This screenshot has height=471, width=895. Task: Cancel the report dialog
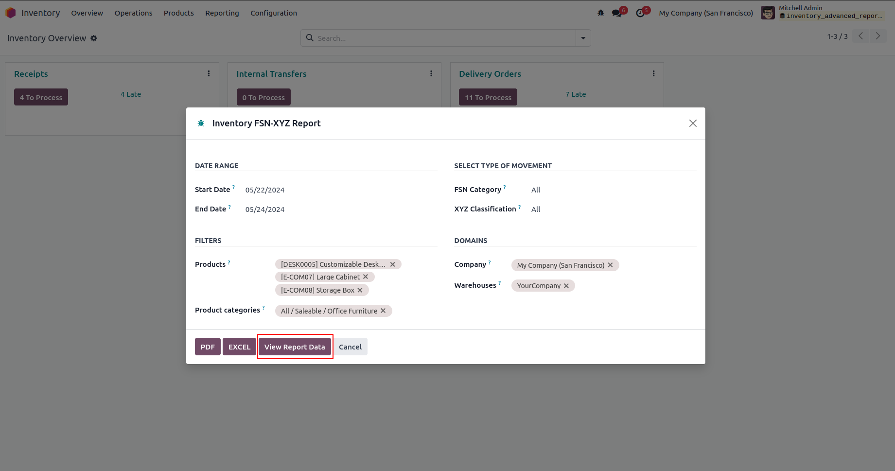[350, 347]
